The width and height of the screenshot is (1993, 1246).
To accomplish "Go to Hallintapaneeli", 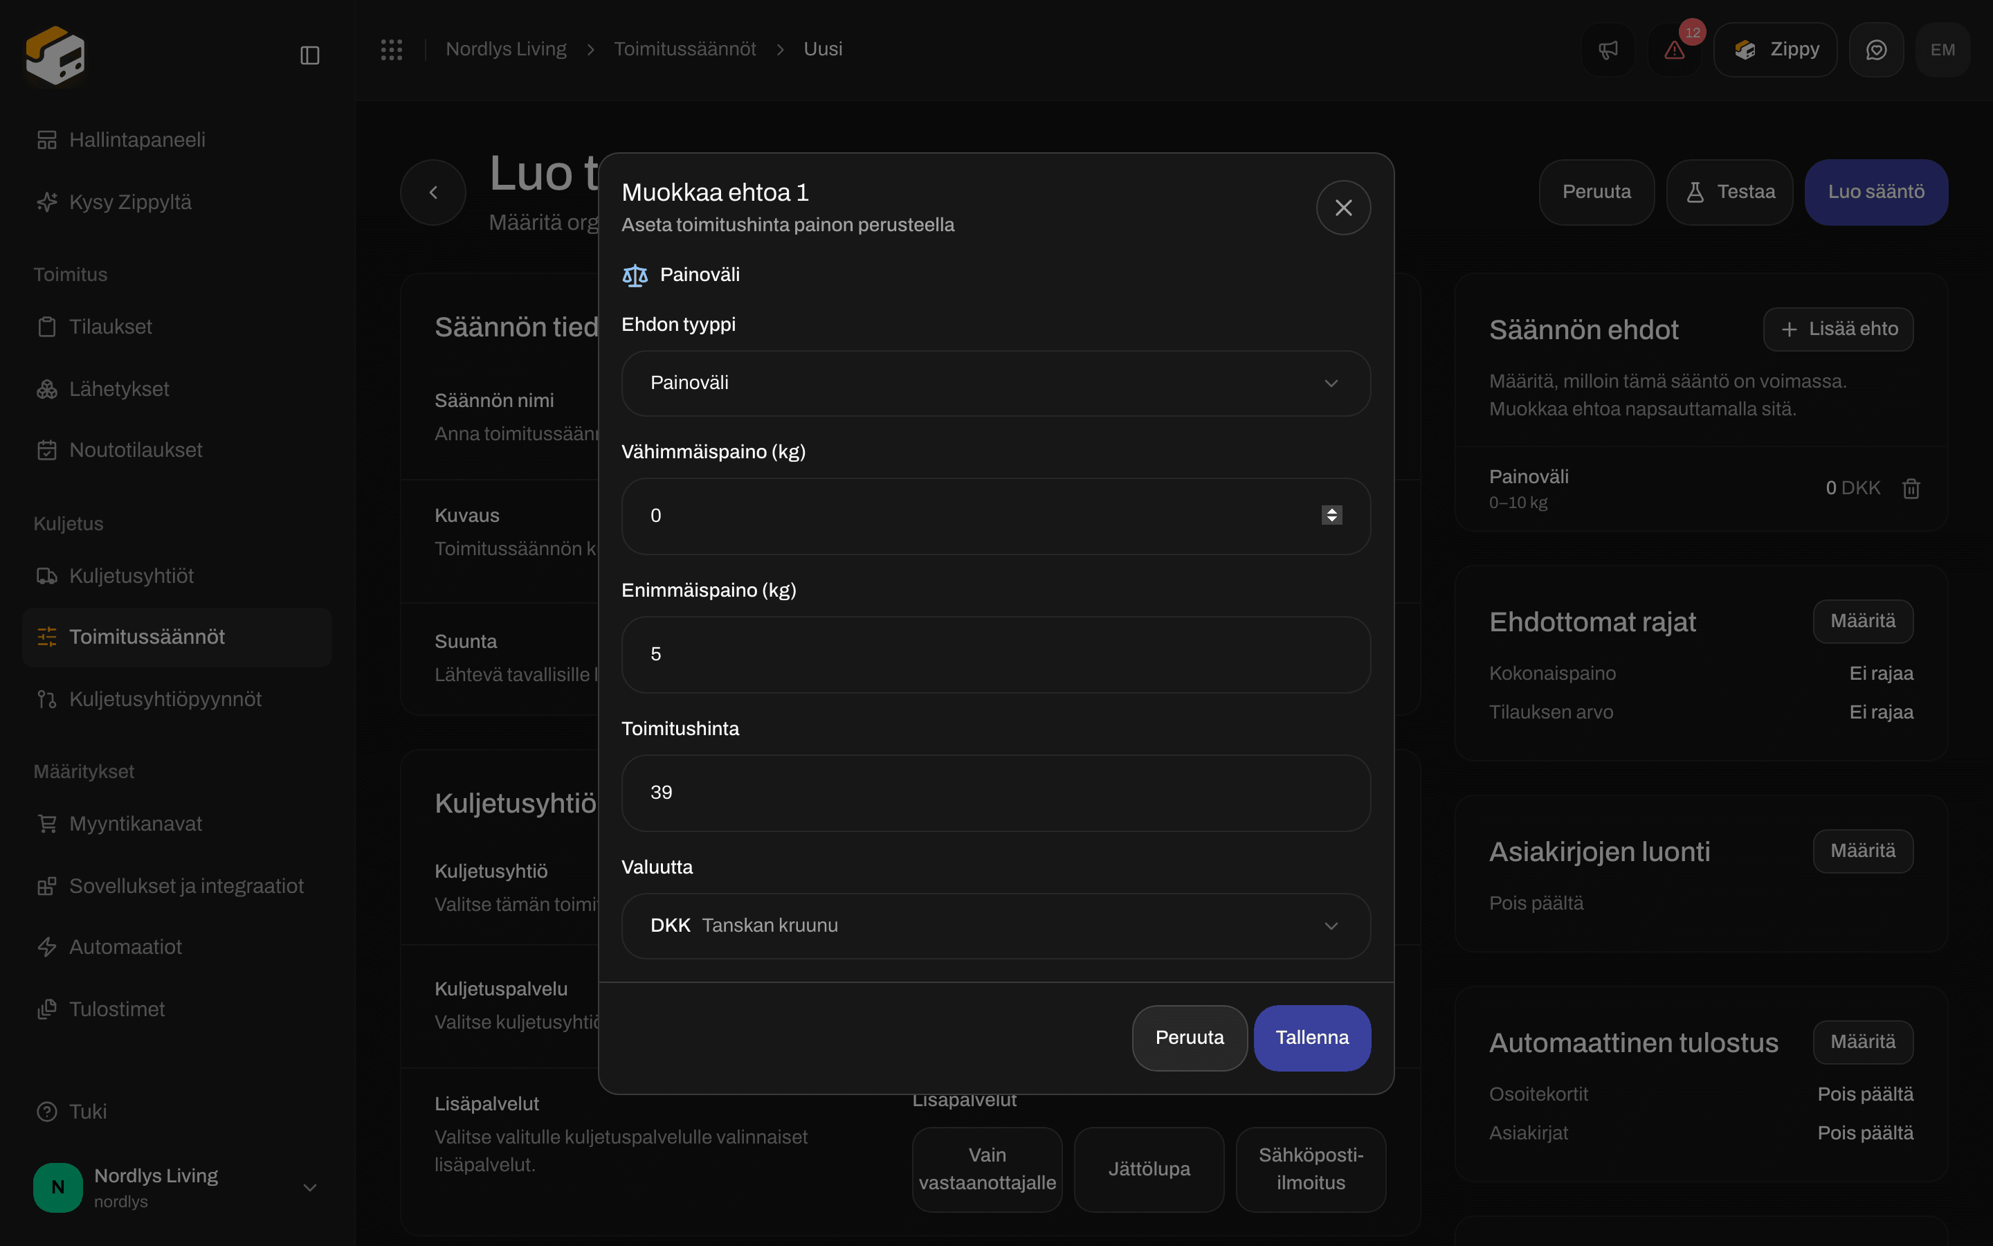I will [177, 139].
